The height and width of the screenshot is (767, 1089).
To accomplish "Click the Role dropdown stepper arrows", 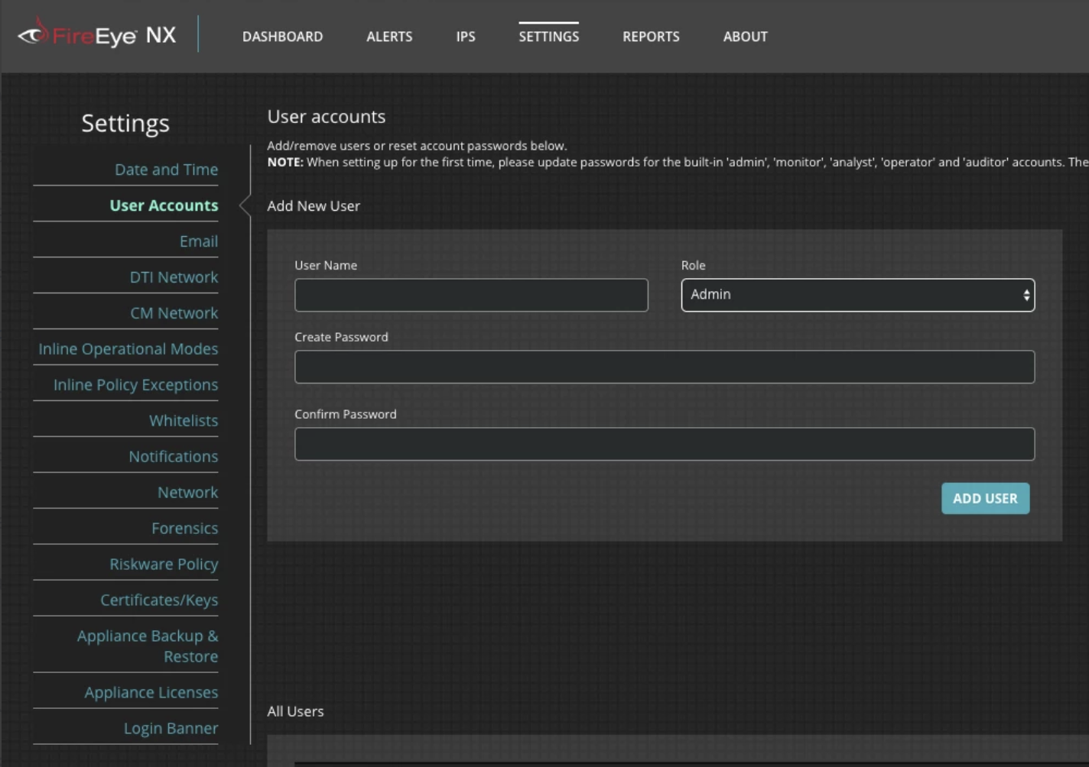I will point(1026,295).
